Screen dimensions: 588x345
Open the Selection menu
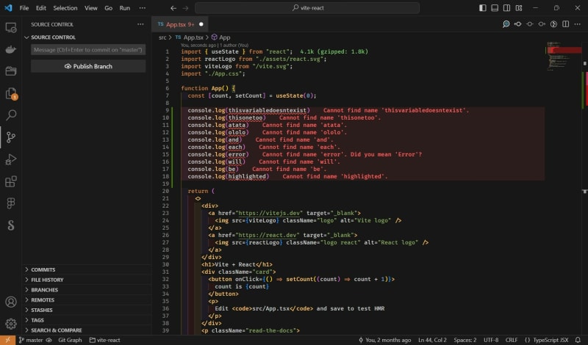[x=65, y=8]
